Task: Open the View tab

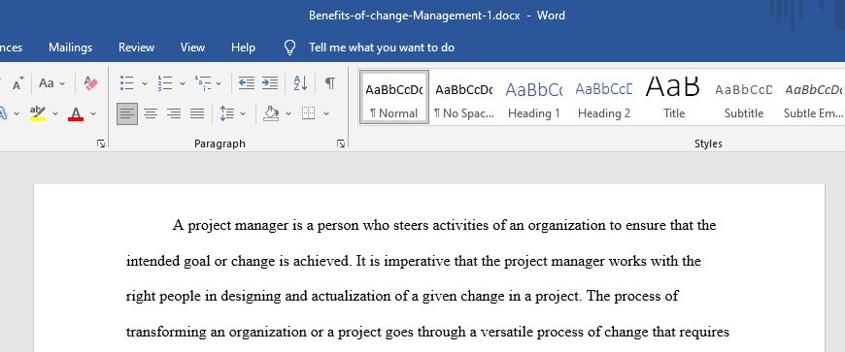Action: pos(192,48)
